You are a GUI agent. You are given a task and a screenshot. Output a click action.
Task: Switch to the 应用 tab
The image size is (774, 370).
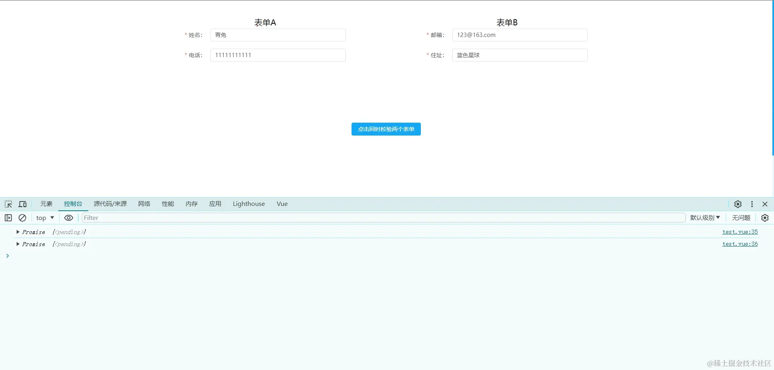click(x=215, y=204)
